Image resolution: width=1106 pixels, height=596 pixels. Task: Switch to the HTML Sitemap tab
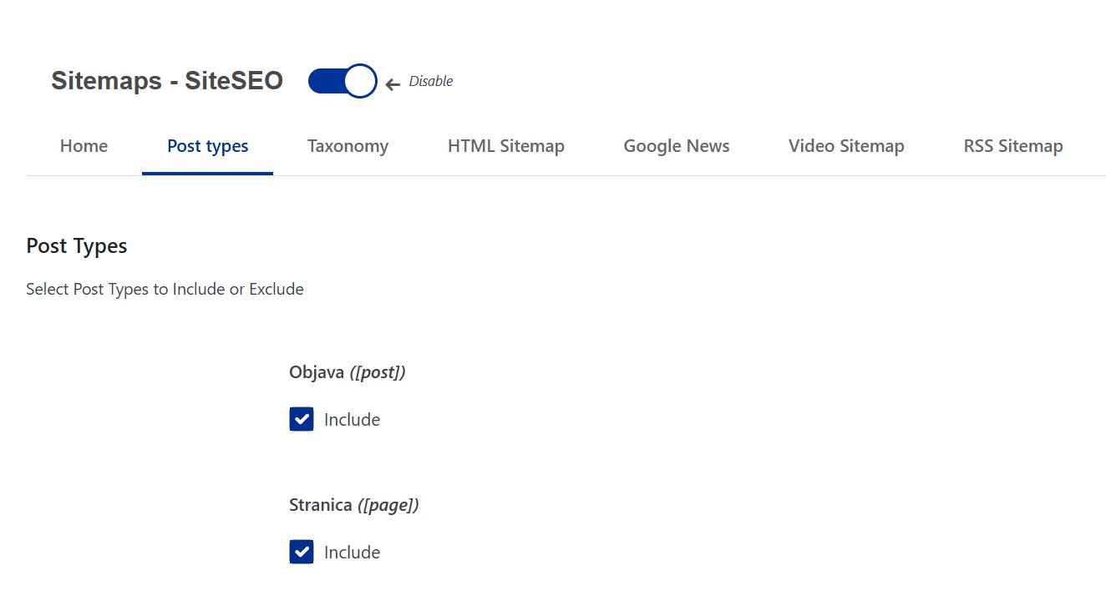point(505,145)
